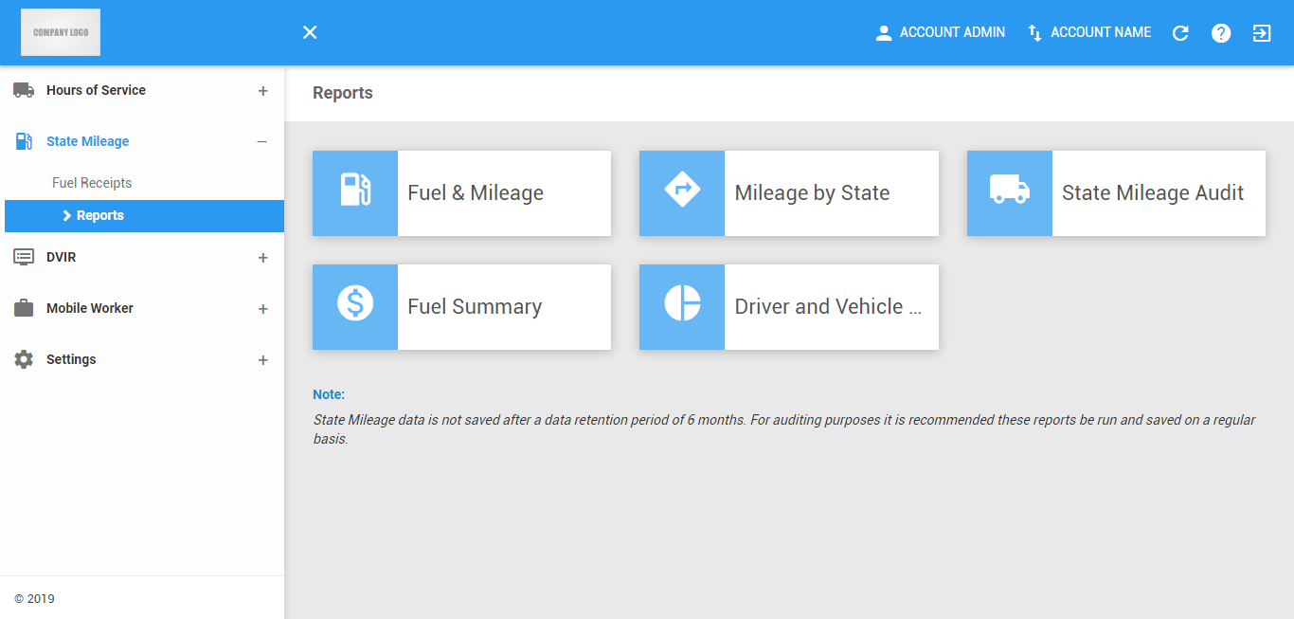
Task: Click the direction sign icon on Mileage by State
Action: (682, 190)
